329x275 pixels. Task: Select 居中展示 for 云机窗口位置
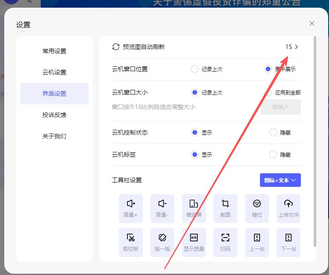click(268, 69)
